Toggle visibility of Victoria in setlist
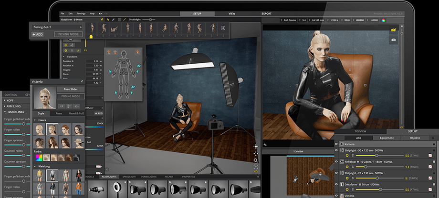 pos(337,196)
